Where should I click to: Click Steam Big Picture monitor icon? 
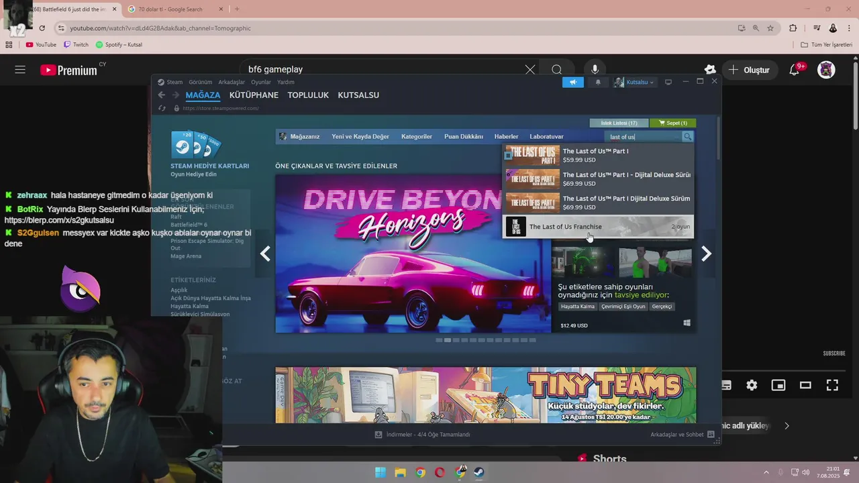(668, 82)
